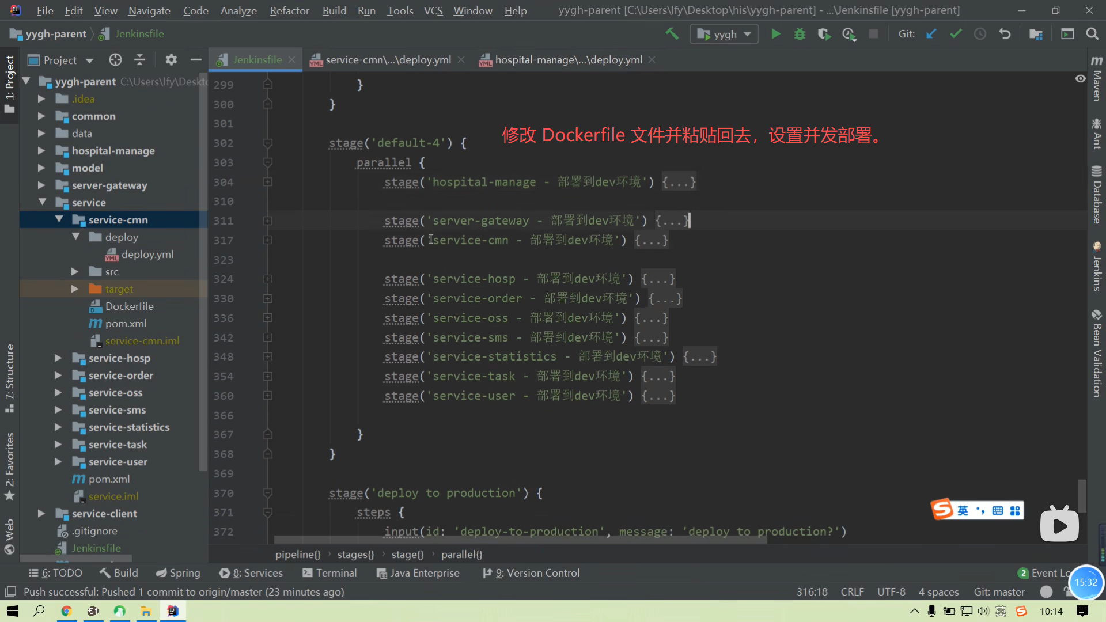Open the Terminal tool window
The height and width of the screenshot is (622, 1106).
[x=329, y=573]
